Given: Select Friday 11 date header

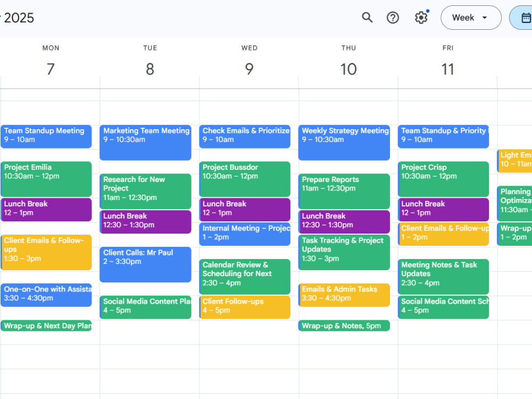Looking at the screenshot, I should [448, 69].
